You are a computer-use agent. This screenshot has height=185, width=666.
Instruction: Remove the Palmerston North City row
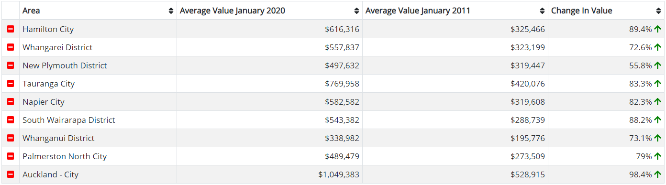pos(11,156)
